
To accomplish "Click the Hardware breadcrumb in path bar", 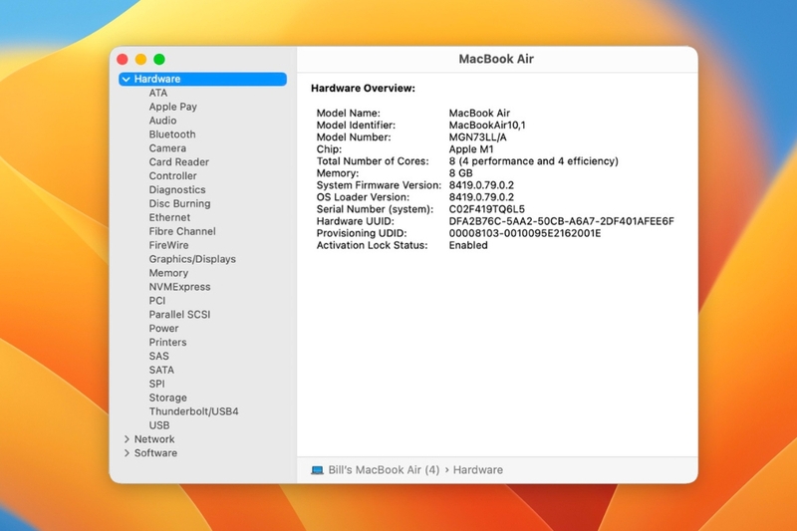I will (x=478, y=470).
